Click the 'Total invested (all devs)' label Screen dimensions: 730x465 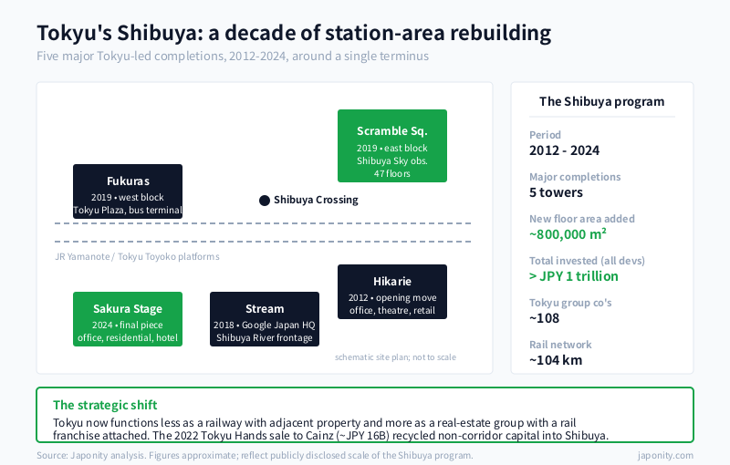[x=587, y=261]
